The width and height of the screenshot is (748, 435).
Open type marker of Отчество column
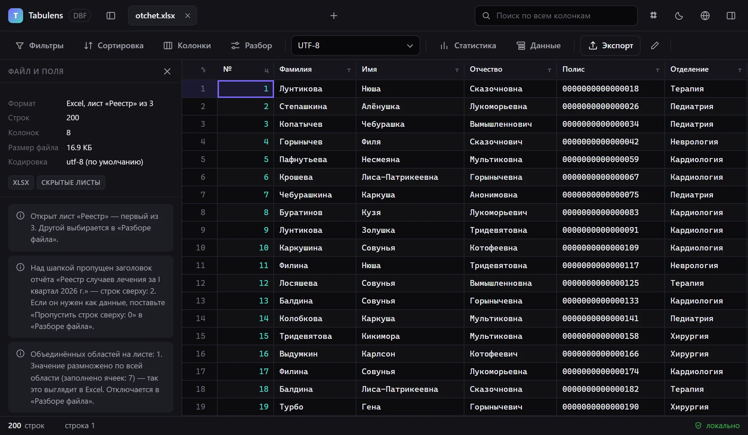[549, 70]
